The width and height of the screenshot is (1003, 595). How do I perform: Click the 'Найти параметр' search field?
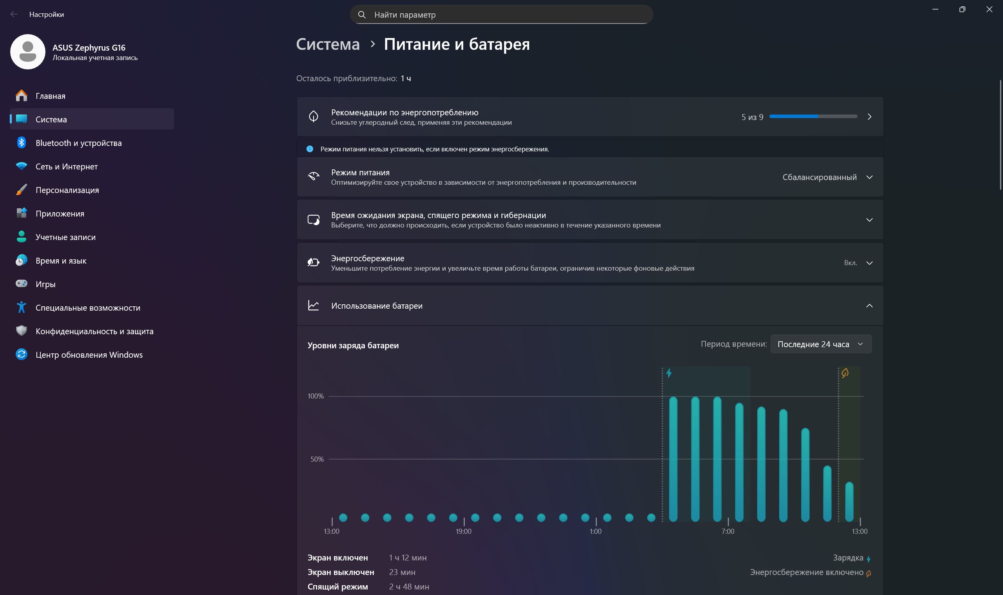(x=502, y=15)
